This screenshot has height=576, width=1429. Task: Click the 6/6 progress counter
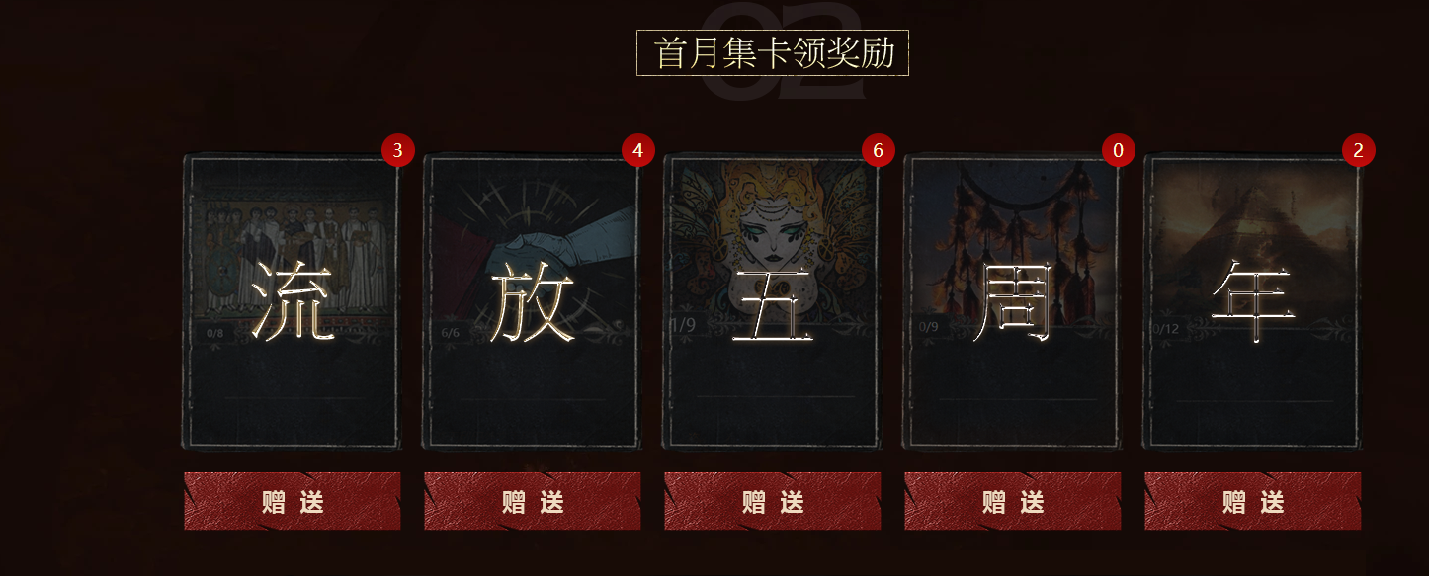(x=451, y=333)
